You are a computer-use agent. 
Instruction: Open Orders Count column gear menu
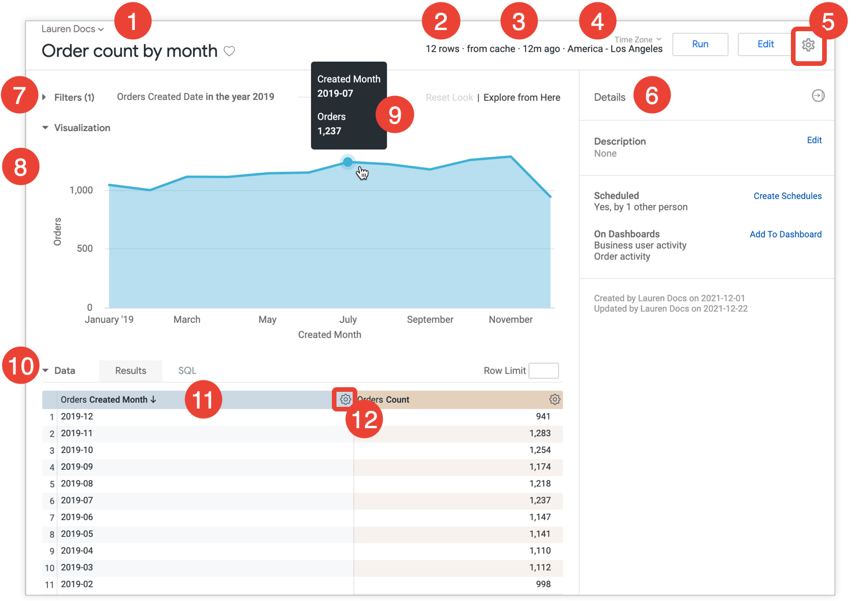[x=554, y=399]
